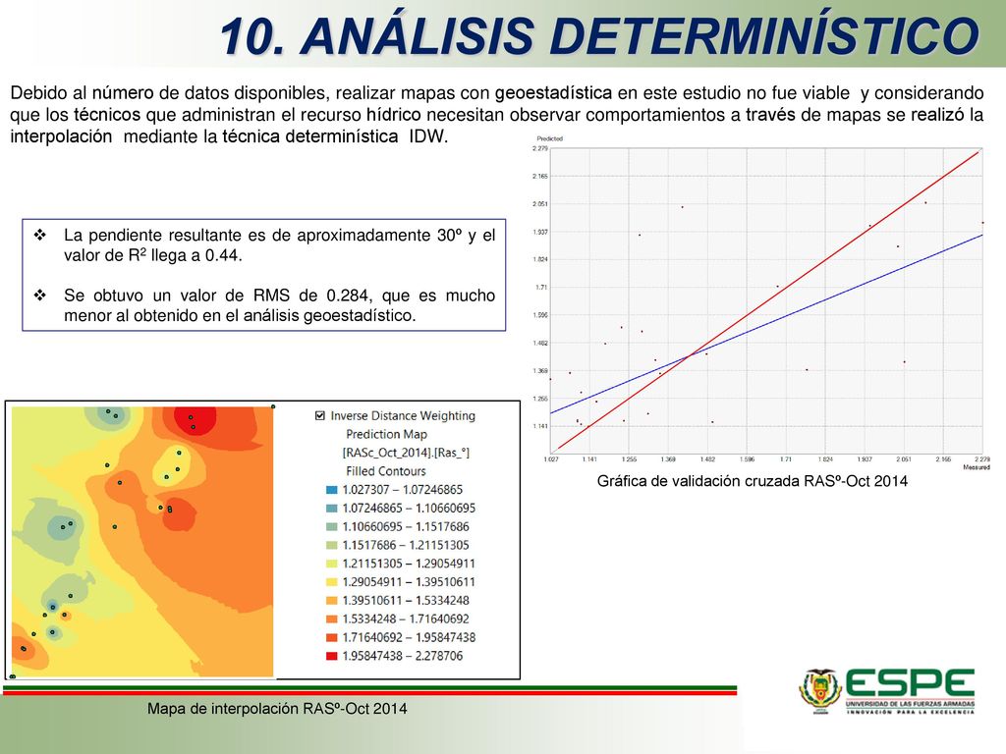
Task: Click the caption 'Gráfica de validación cruzada RASº-Oct 2014'
Action: 752,481
